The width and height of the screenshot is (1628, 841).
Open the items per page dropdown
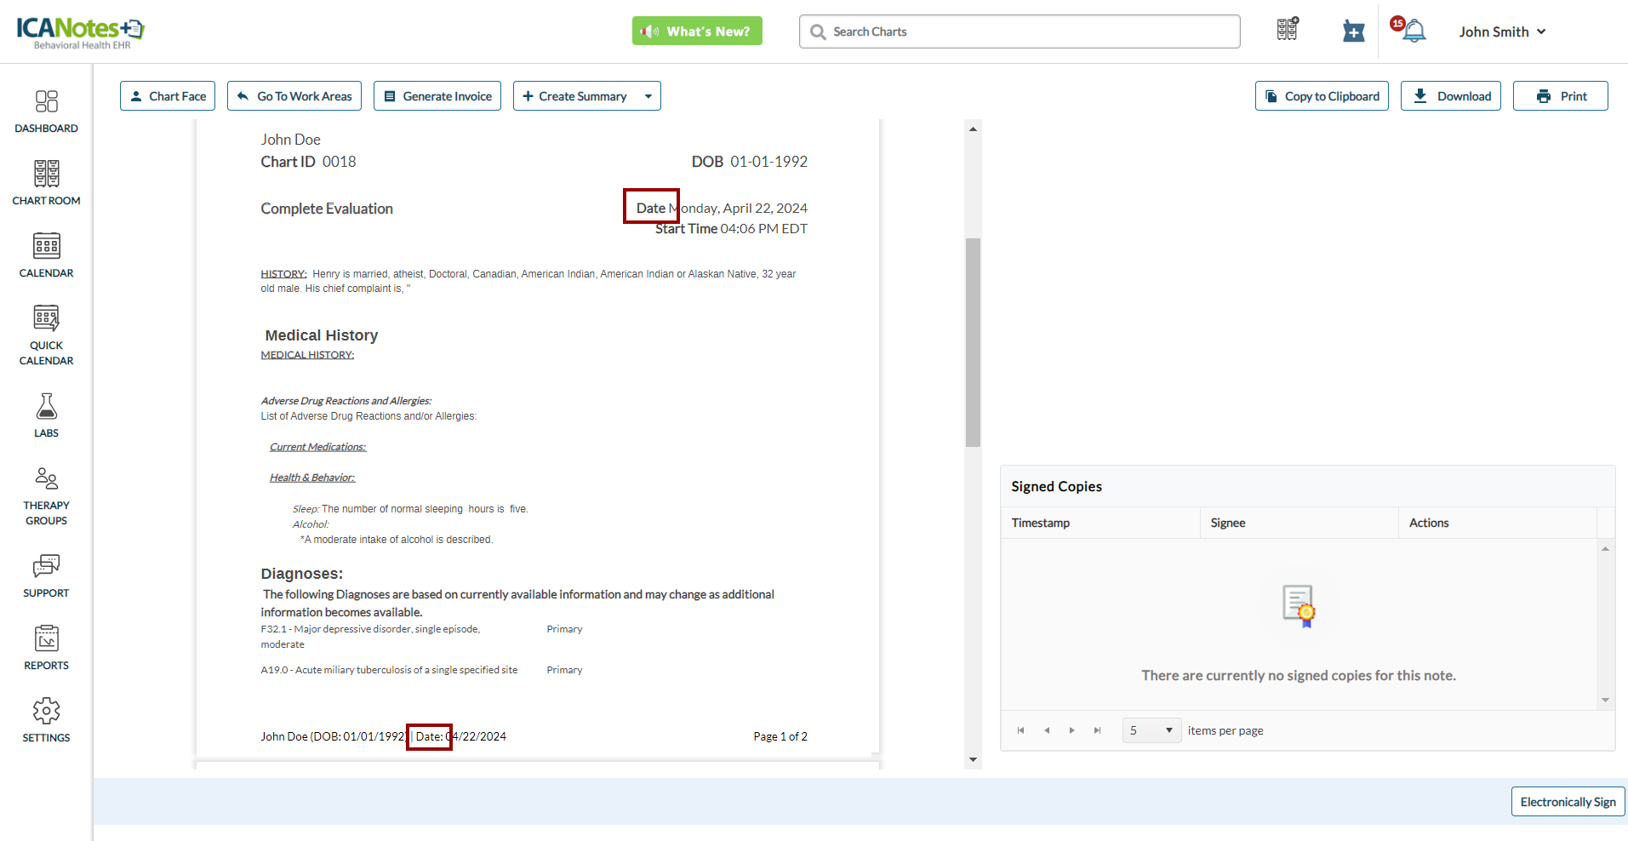tap(1151, 730)
